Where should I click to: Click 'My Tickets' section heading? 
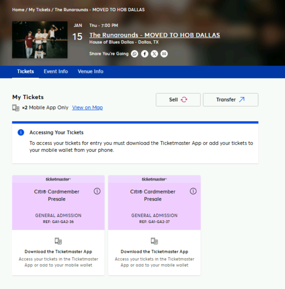coord(28,97)
